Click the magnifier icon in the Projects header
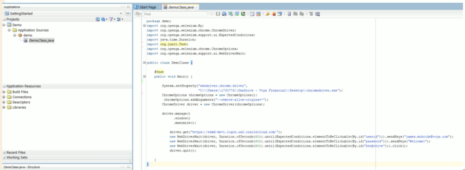This screenshot has width=465, height=170. click(98, 19)
